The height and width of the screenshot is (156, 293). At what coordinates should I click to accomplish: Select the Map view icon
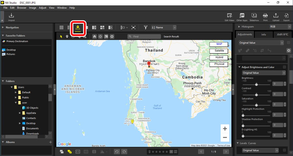click(78, 28)
